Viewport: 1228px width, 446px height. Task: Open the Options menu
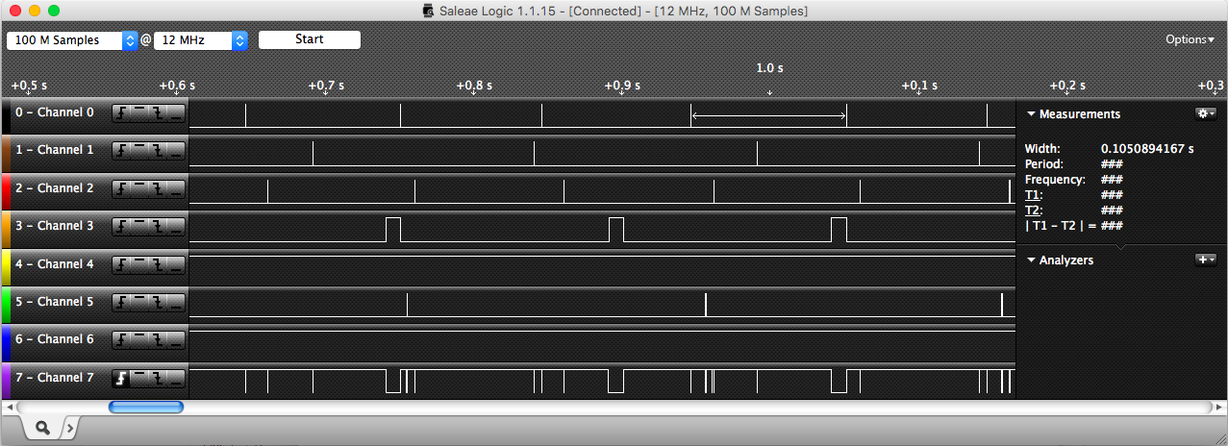coord(1190,39)
